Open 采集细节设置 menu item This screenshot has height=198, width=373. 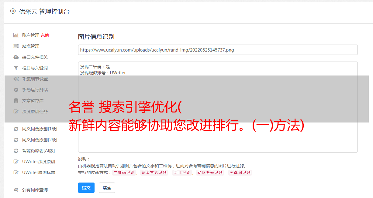35,79
